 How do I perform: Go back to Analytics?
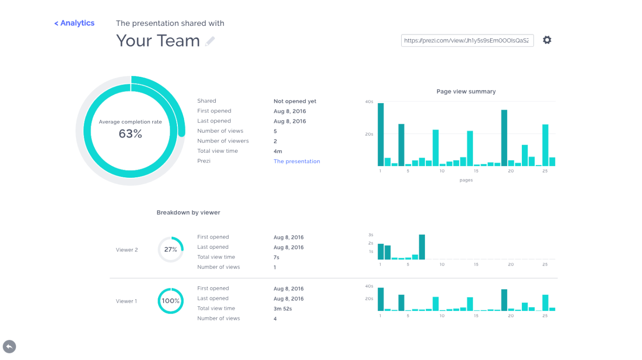click(x=74, y=23)
